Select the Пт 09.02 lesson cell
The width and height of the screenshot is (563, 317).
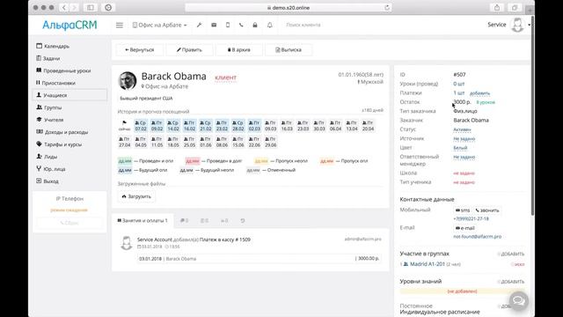coord(157,126)
